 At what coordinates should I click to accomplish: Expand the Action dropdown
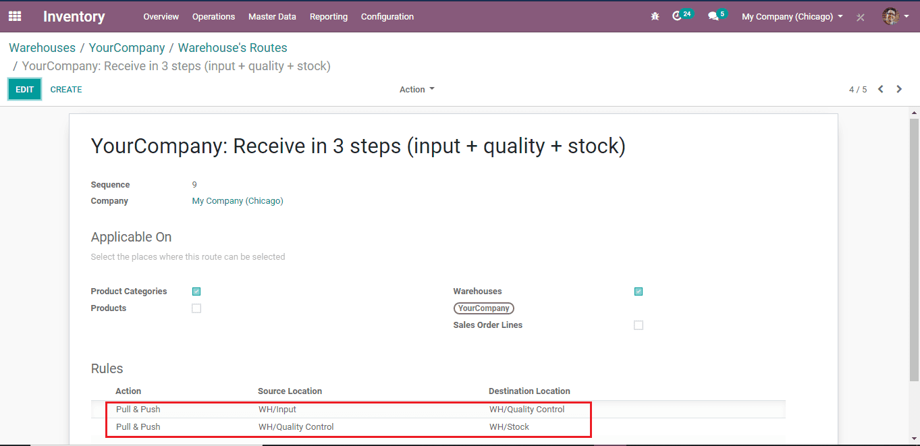coord(417,89)
